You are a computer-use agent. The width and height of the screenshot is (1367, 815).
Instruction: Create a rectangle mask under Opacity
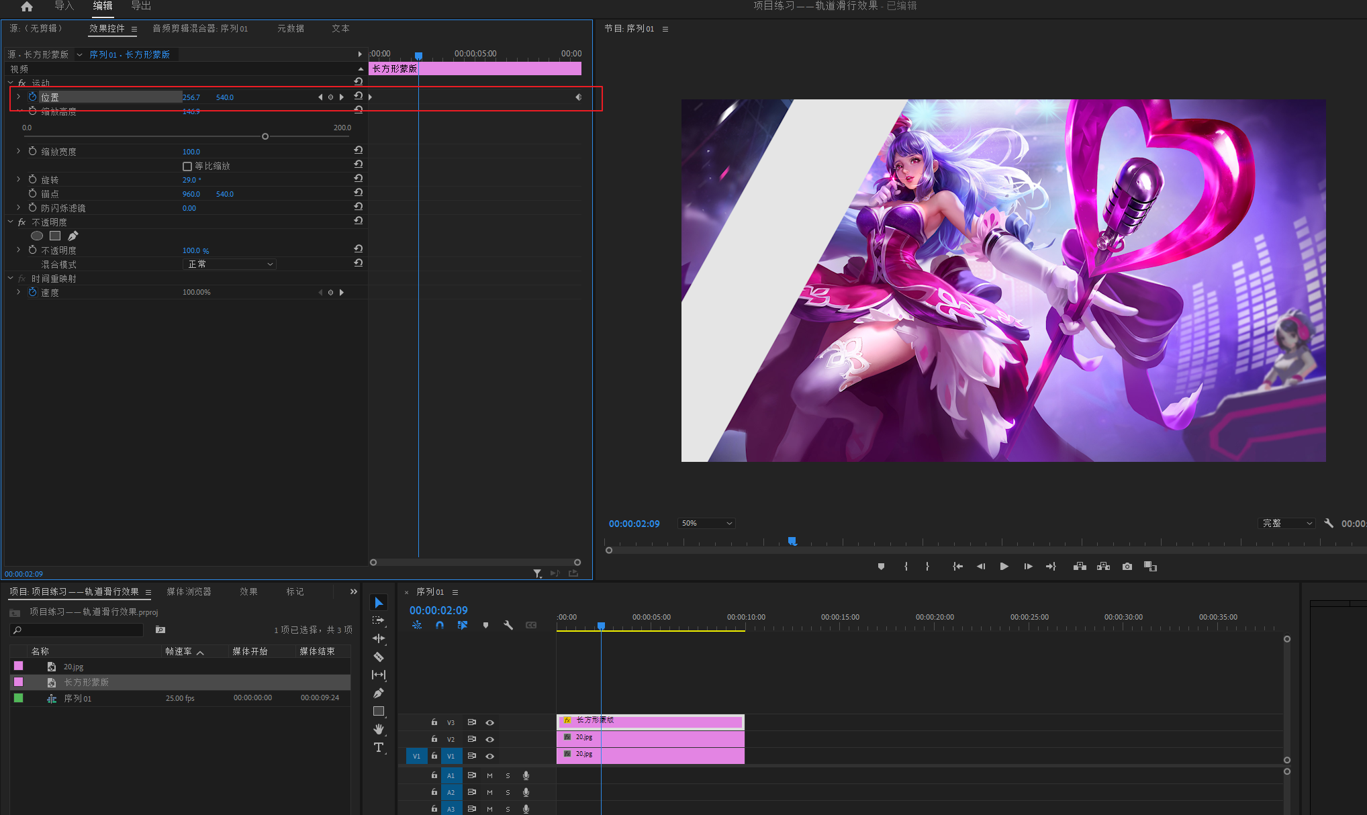coord(55,236)
